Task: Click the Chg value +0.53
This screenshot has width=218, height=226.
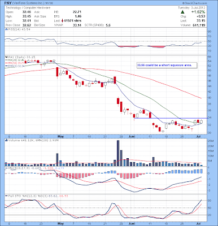Action: (x=201, y=16)
